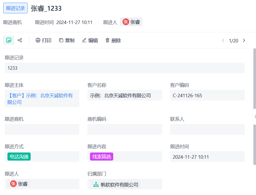The height and width of the screenshot is (195, 256).
Task: Click the share icon in toolbar
Action: [x=20, y=40]
